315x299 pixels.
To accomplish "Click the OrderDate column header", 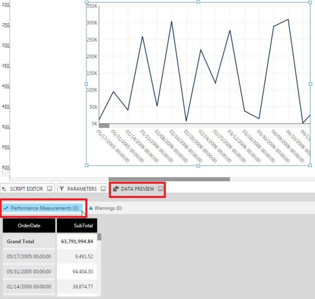I will [29, 226].
